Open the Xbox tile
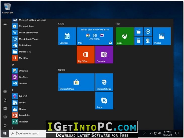This screenshot has width=184, height=138. click(x=125, y=36)
